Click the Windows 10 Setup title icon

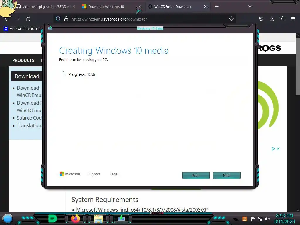click(x=50, y=28)
